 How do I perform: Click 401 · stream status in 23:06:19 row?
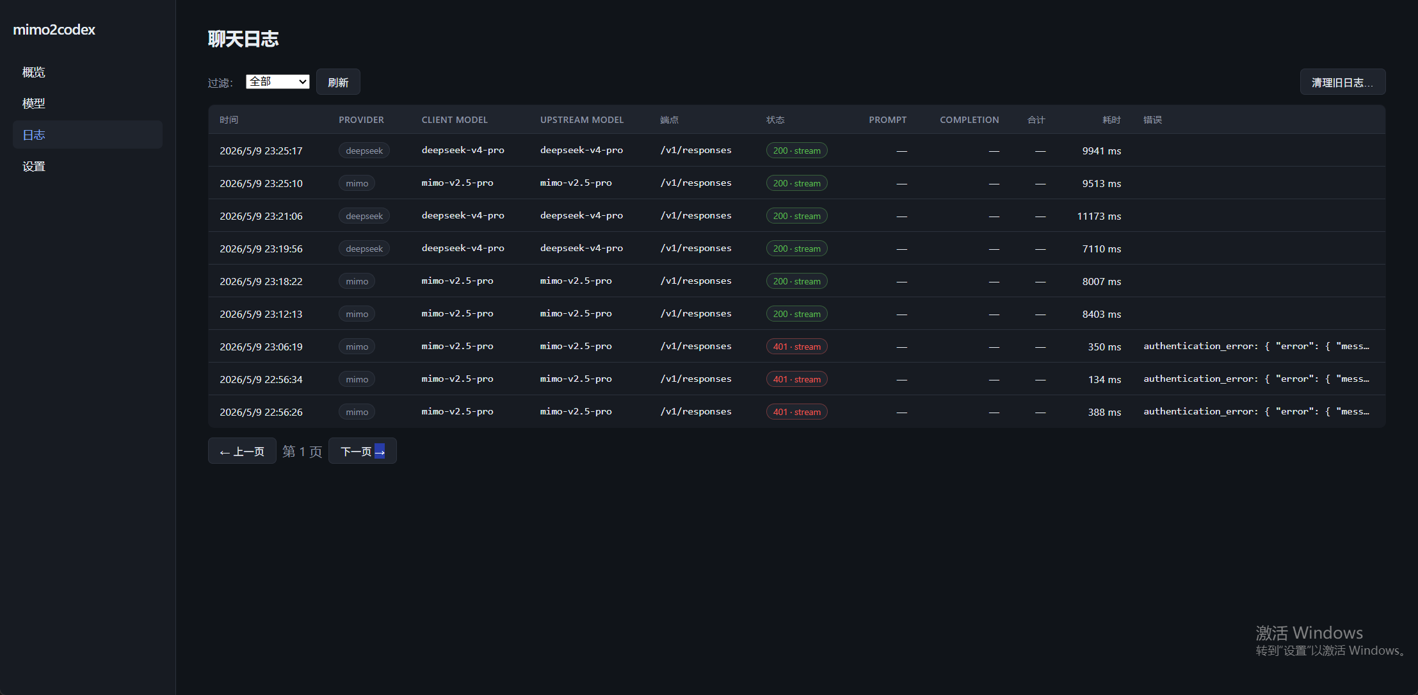click(x=797, y=347)
